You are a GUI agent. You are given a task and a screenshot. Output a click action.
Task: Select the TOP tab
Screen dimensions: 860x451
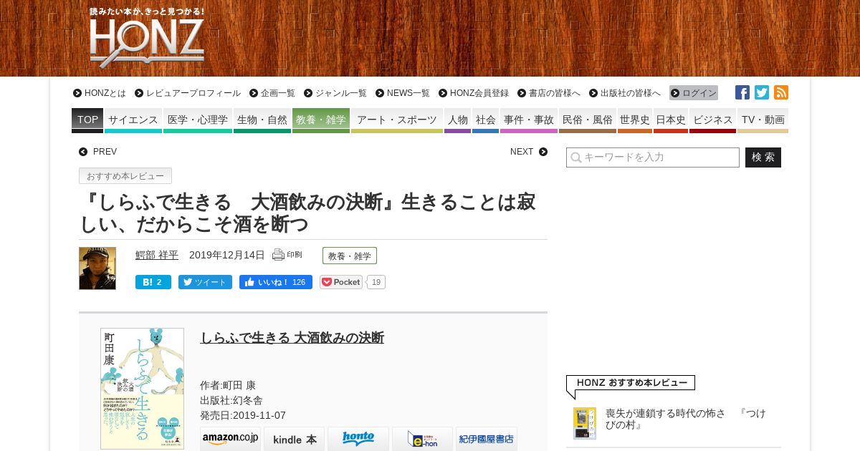[x=87, y=120]
